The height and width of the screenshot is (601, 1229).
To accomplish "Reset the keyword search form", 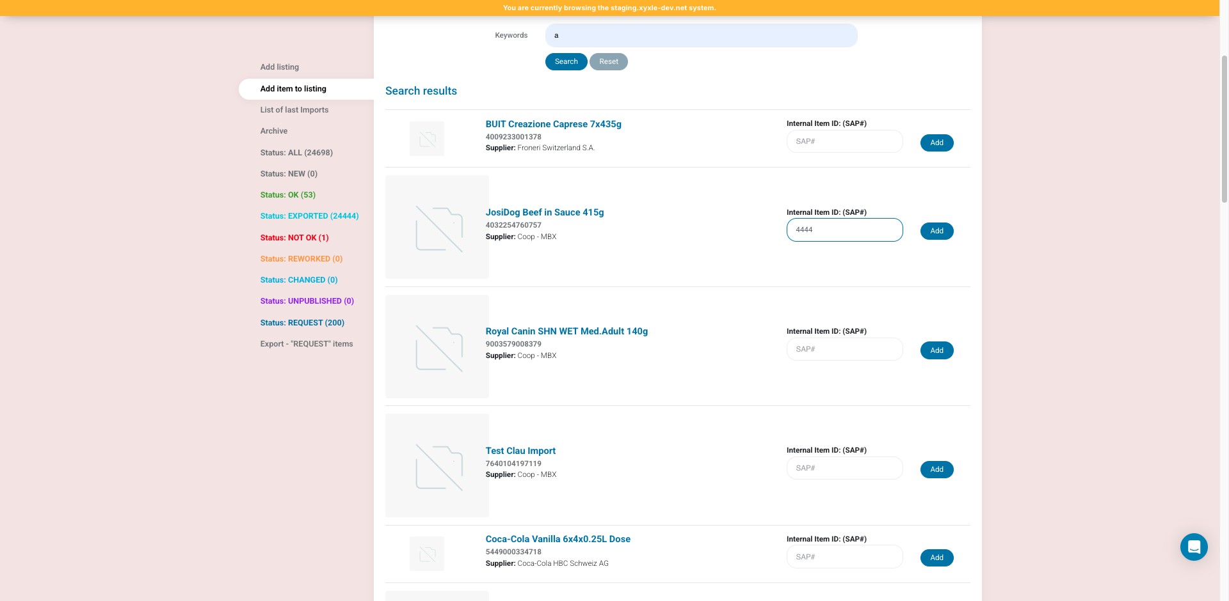I will tap(608, 61).
